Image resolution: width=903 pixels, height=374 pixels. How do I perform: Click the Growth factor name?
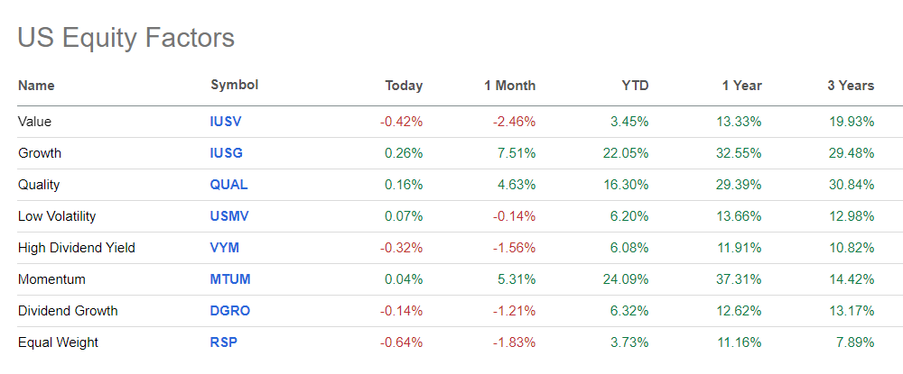pos(40,152)
